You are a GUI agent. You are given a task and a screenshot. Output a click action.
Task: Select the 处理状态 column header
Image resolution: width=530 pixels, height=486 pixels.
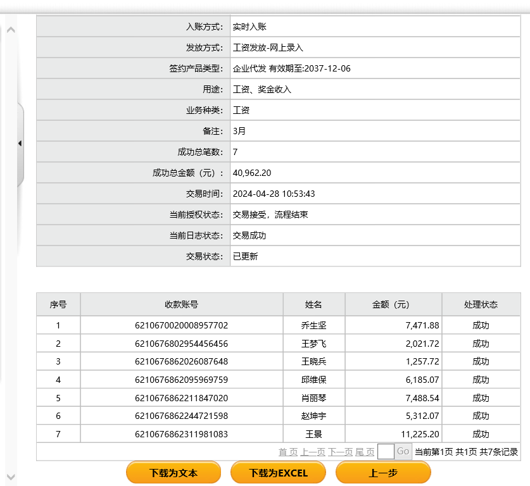tap(481, 304)
